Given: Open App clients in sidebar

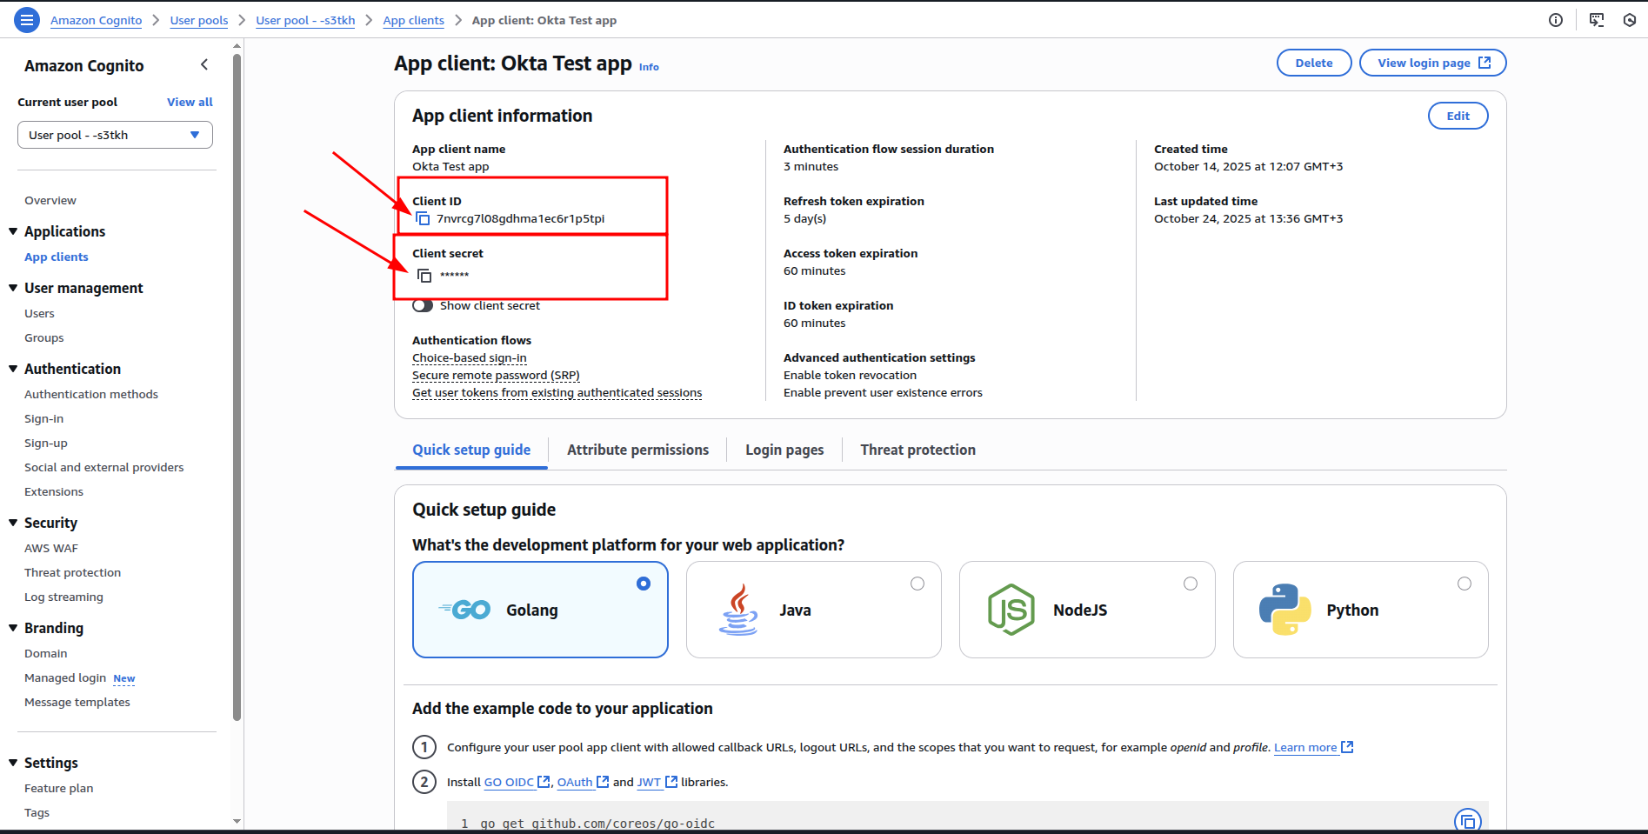Looking at the screenshot, I should click(57, 257).
